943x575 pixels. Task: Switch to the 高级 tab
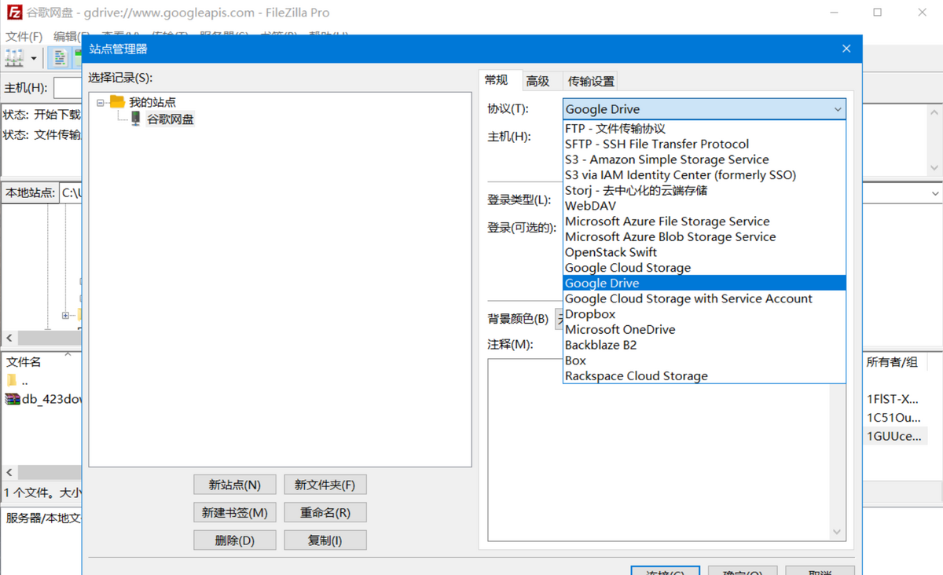[538, 81]
